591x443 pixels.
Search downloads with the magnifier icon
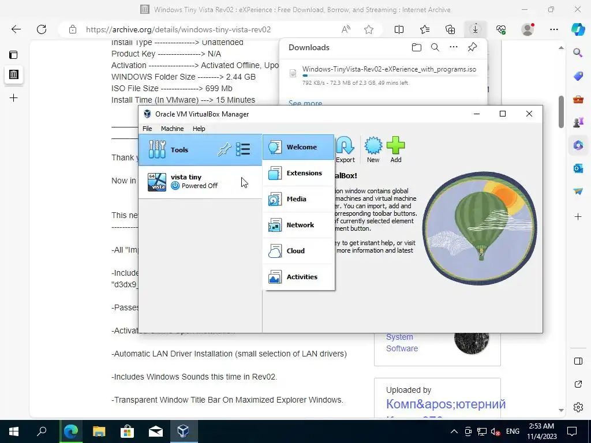click(x=435, y=47)
